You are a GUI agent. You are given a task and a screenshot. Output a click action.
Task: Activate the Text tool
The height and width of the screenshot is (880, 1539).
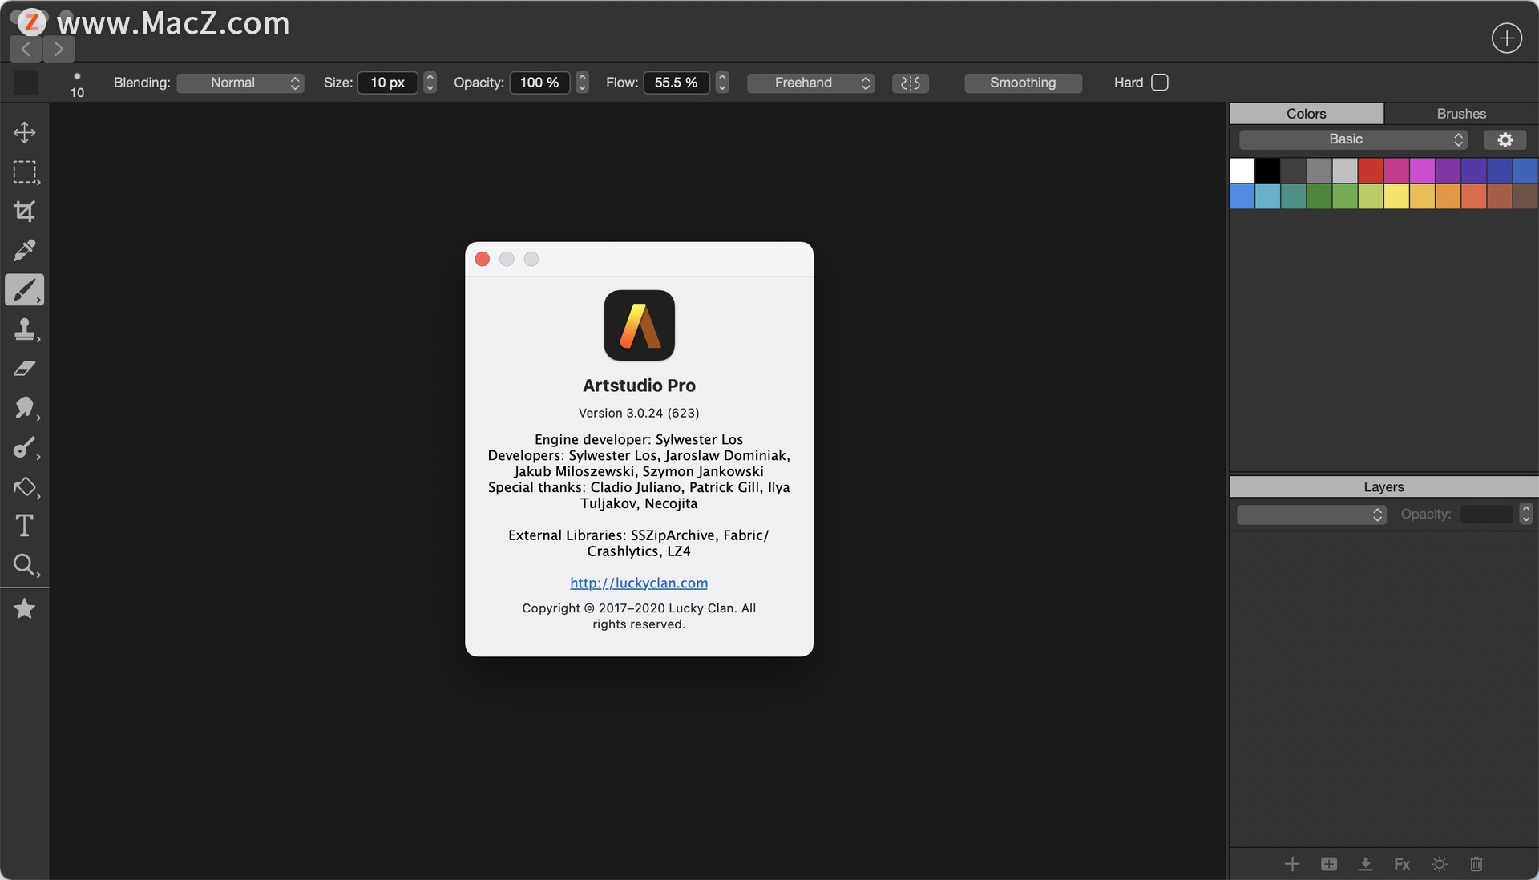(25, 526)
